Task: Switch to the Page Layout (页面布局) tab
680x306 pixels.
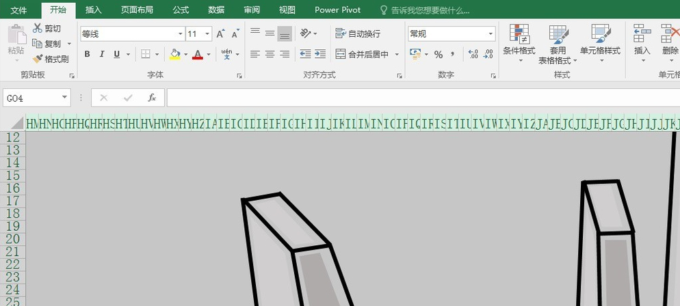Action: click(137, 10)
